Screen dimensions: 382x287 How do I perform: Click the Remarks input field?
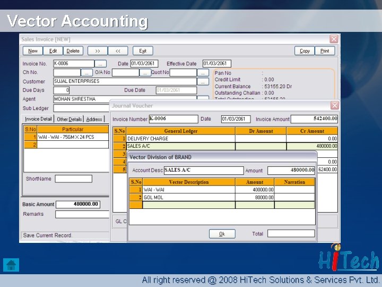[82, 214]
